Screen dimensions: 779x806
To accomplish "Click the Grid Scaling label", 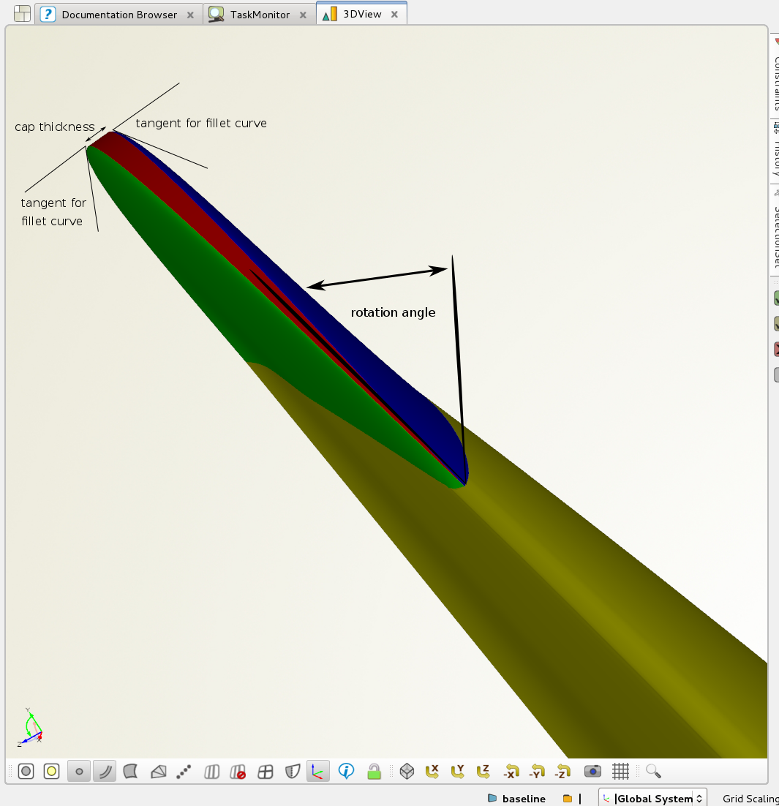I will [x=750, y=798].
